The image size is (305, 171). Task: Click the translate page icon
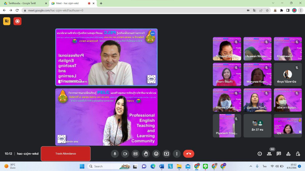(x=254, y=10)
